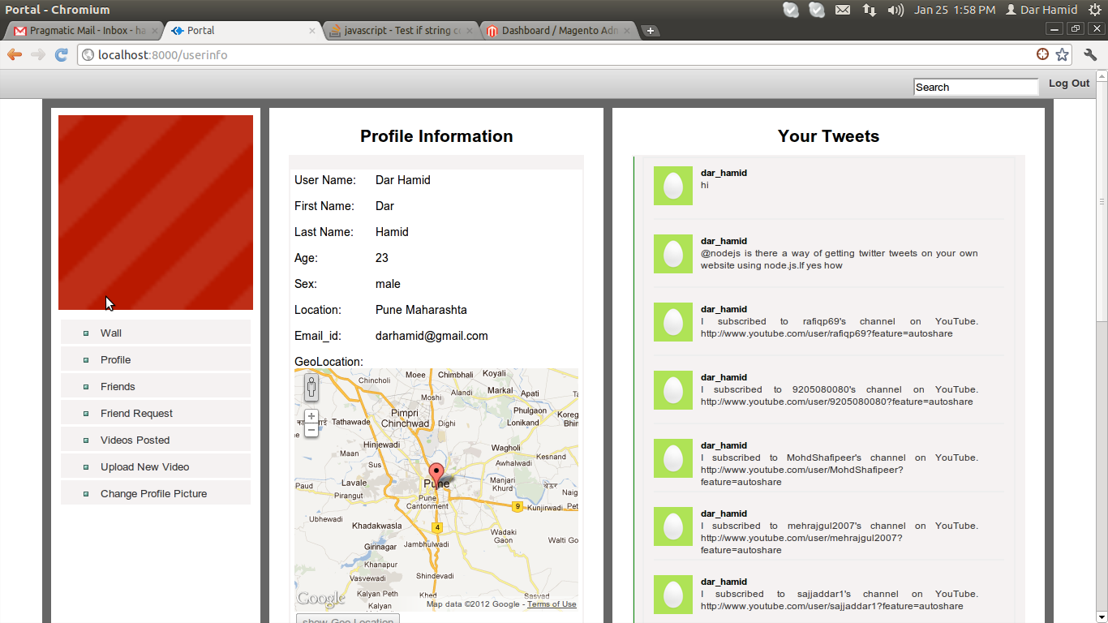Open a new tab with the plus button

point(650,31)
